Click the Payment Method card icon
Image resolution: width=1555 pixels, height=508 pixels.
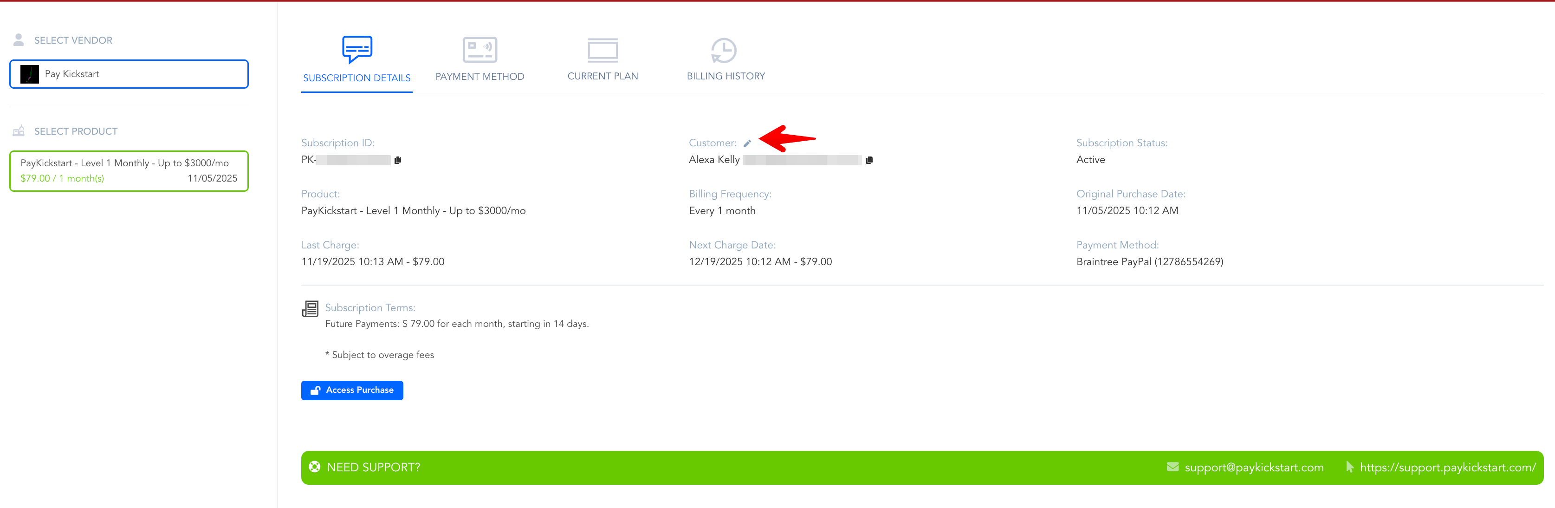click(x=480, y=50)
